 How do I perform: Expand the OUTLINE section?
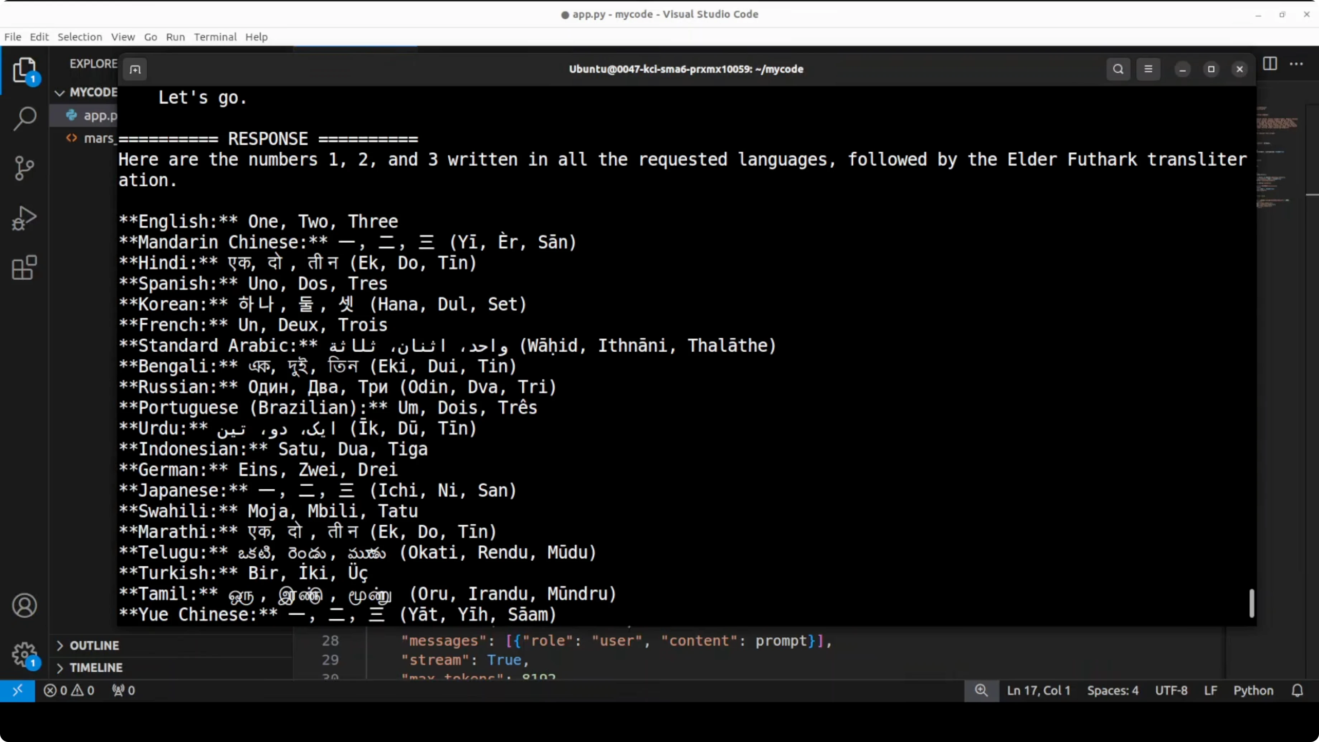(94, 645)
